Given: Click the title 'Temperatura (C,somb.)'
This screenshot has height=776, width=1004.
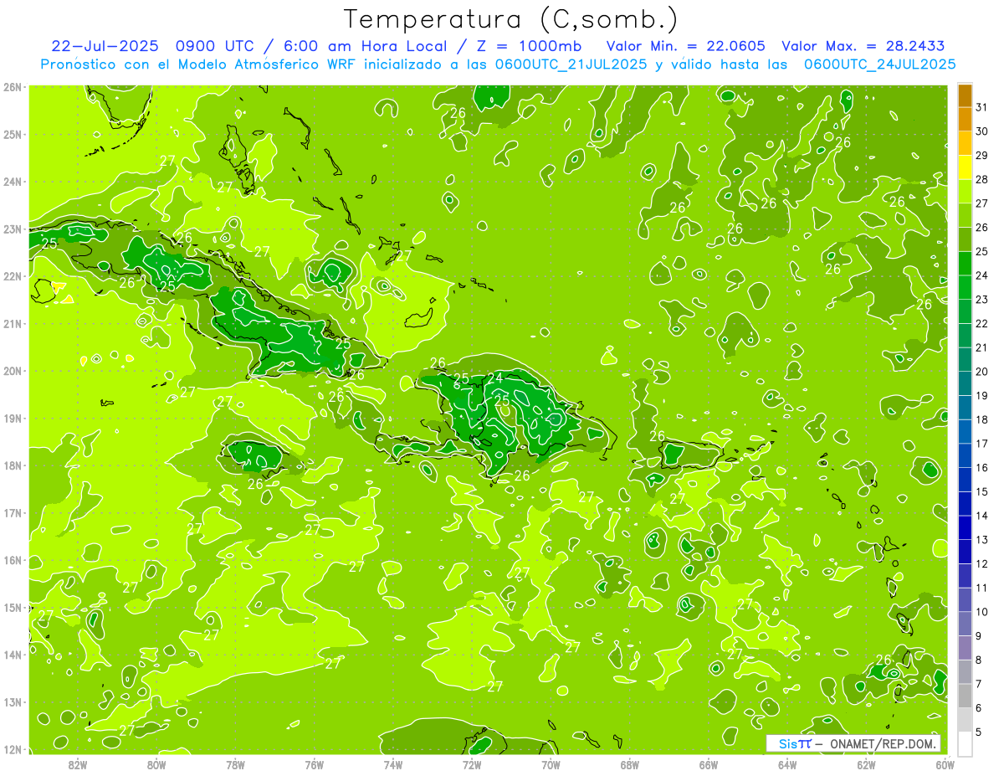Looking at the screenshot, I should point(511,19).
